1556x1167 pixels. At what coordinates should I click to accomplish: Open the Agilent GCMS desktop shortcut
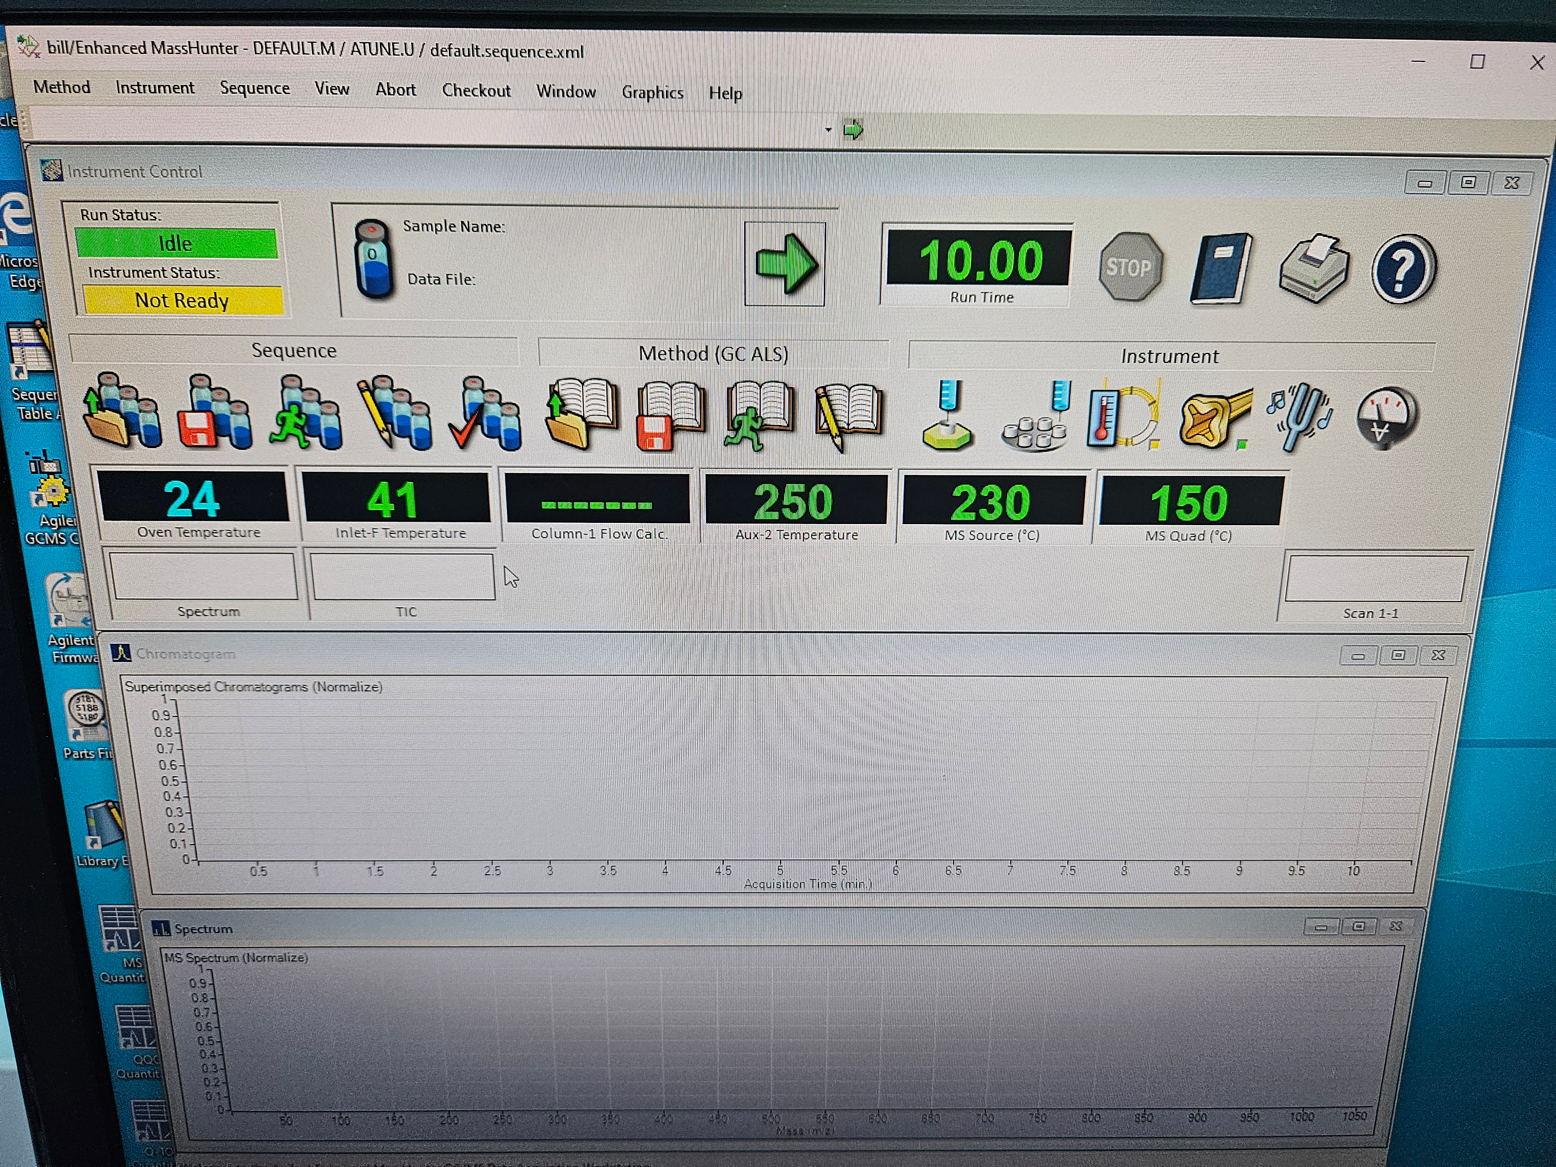51,498
